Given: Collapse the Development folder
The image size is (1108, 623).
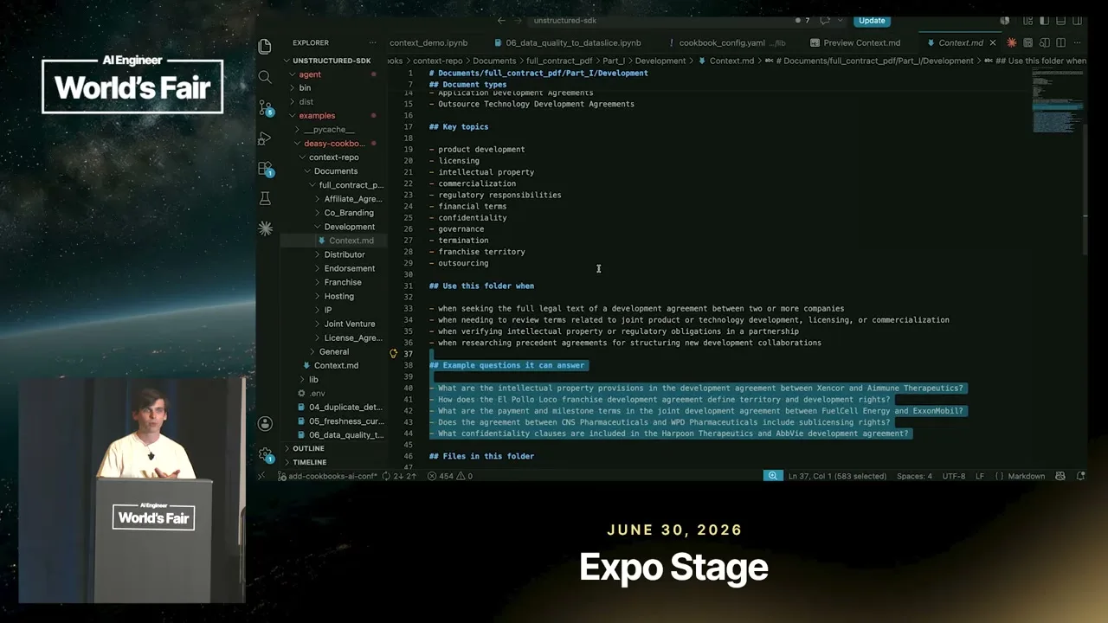Looking at the screenshot, I should point(349,227).
